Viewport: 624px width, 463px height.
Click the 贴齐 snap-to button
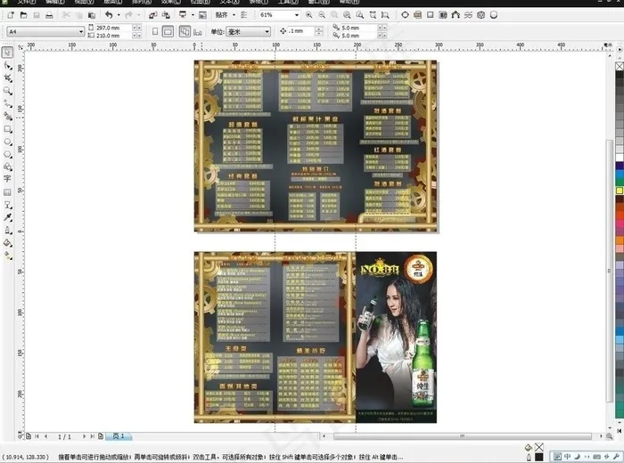coord(222,15)
